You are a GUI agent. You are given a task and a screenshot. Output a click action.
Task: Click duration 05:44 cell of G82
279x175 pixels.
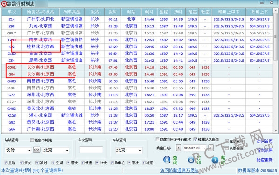(x=178, y=122)
